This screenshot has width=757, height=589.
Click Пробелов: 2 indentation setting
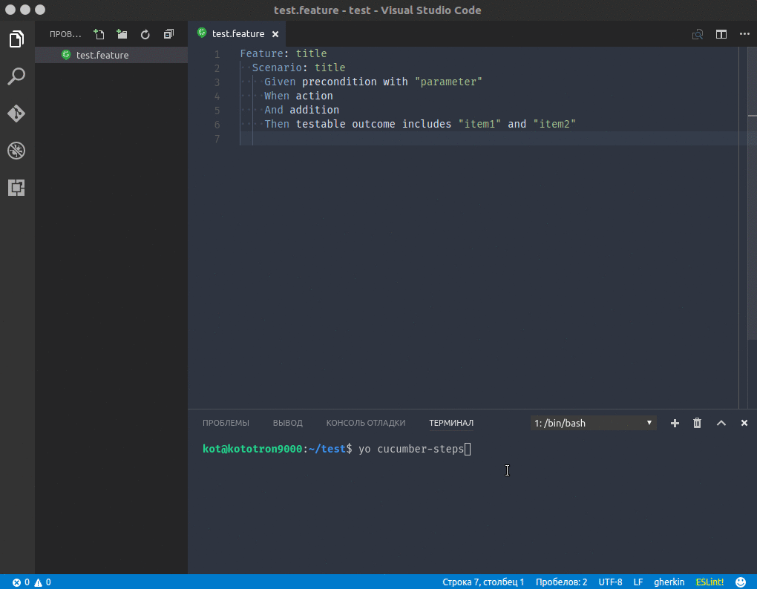(562, 582)
